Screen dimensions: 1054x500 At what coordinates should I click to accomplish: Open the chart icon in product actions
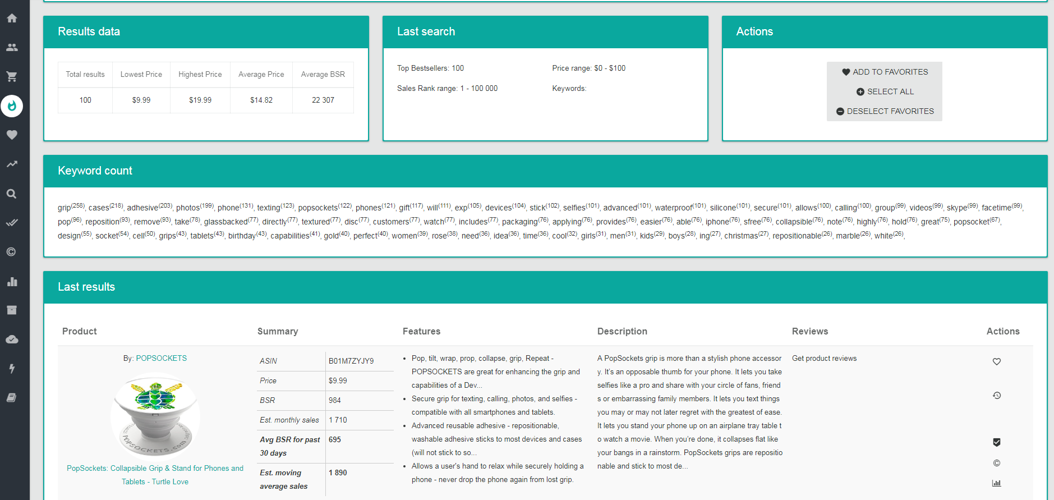tap(997, 483)
